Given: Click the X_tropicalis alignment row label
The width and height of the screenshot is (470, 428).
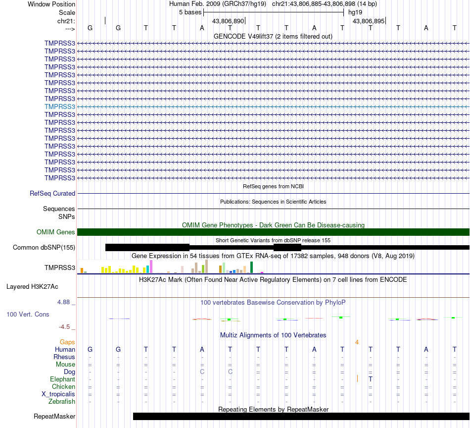Looking at the screenshot, I should click(x=58, y=394).
